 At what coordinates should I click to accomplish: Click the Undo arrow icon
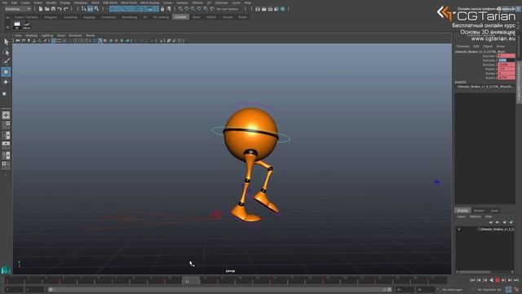coord(60,9)
